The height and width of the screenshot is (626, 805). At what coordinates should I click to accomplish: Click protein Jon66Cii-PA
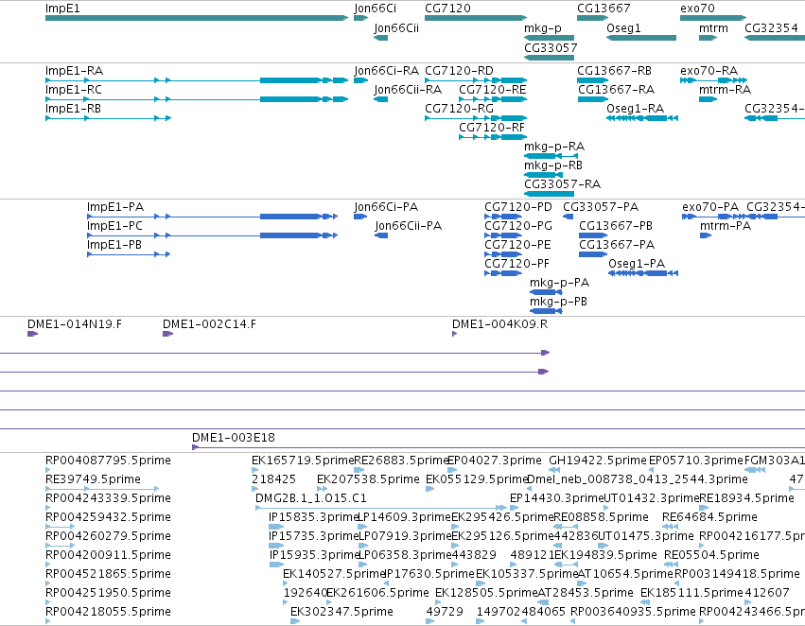coord(381,235)
